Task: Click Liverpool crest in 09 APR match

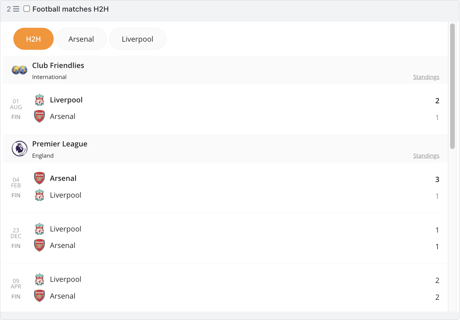Action: point(39,279)
